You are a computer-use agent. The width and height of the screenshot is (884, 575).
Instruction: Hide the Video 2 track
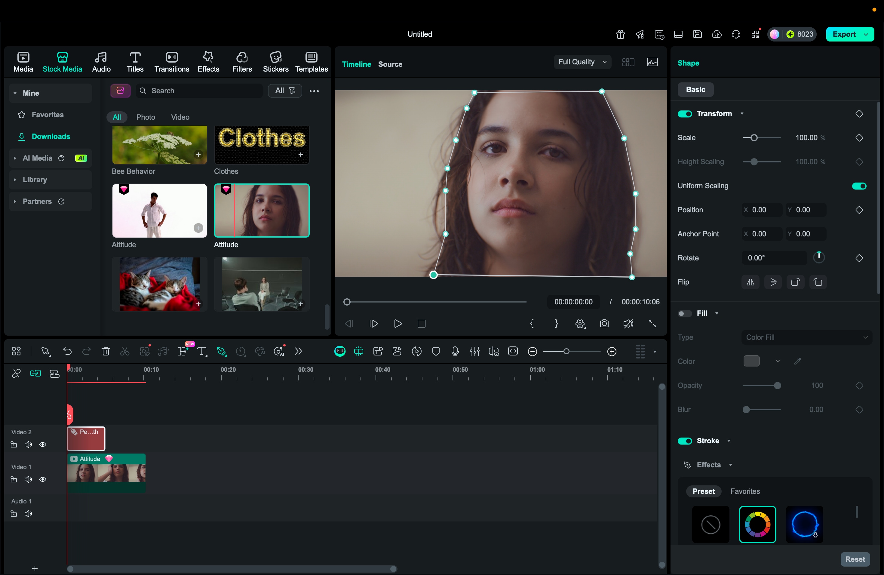(43, 444)
